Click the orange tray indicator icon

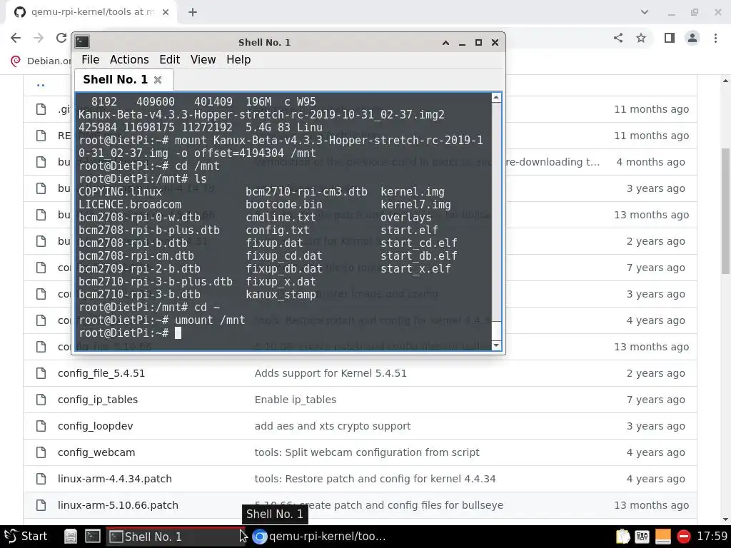point(662,537)
